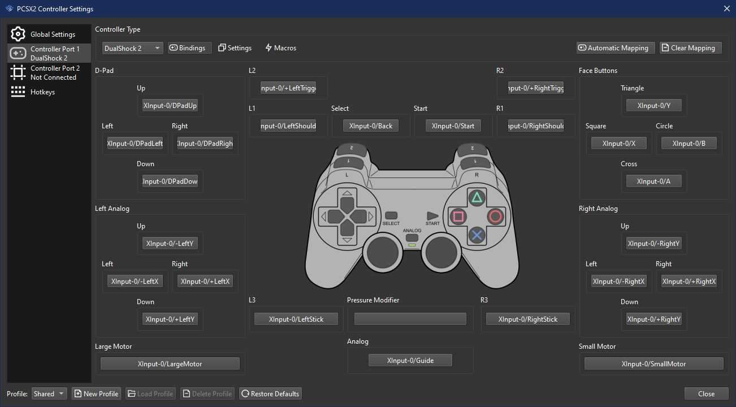The width and height of the screenshot is (736, 407).
Task: Set Right Analog Left XInput-0/-RightX
Action: tap(619, 282)
